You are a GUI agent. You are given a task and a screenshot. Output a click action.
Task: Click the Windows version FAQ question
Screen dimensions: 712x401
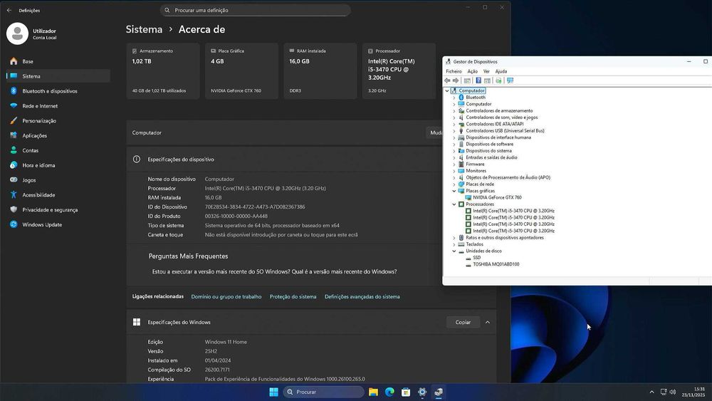[274, 271]
